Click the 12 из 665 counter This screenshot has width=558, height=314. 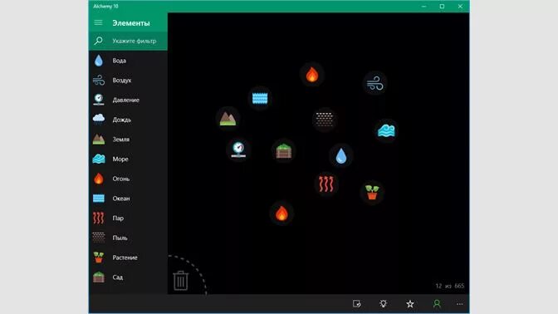(450, 286)
